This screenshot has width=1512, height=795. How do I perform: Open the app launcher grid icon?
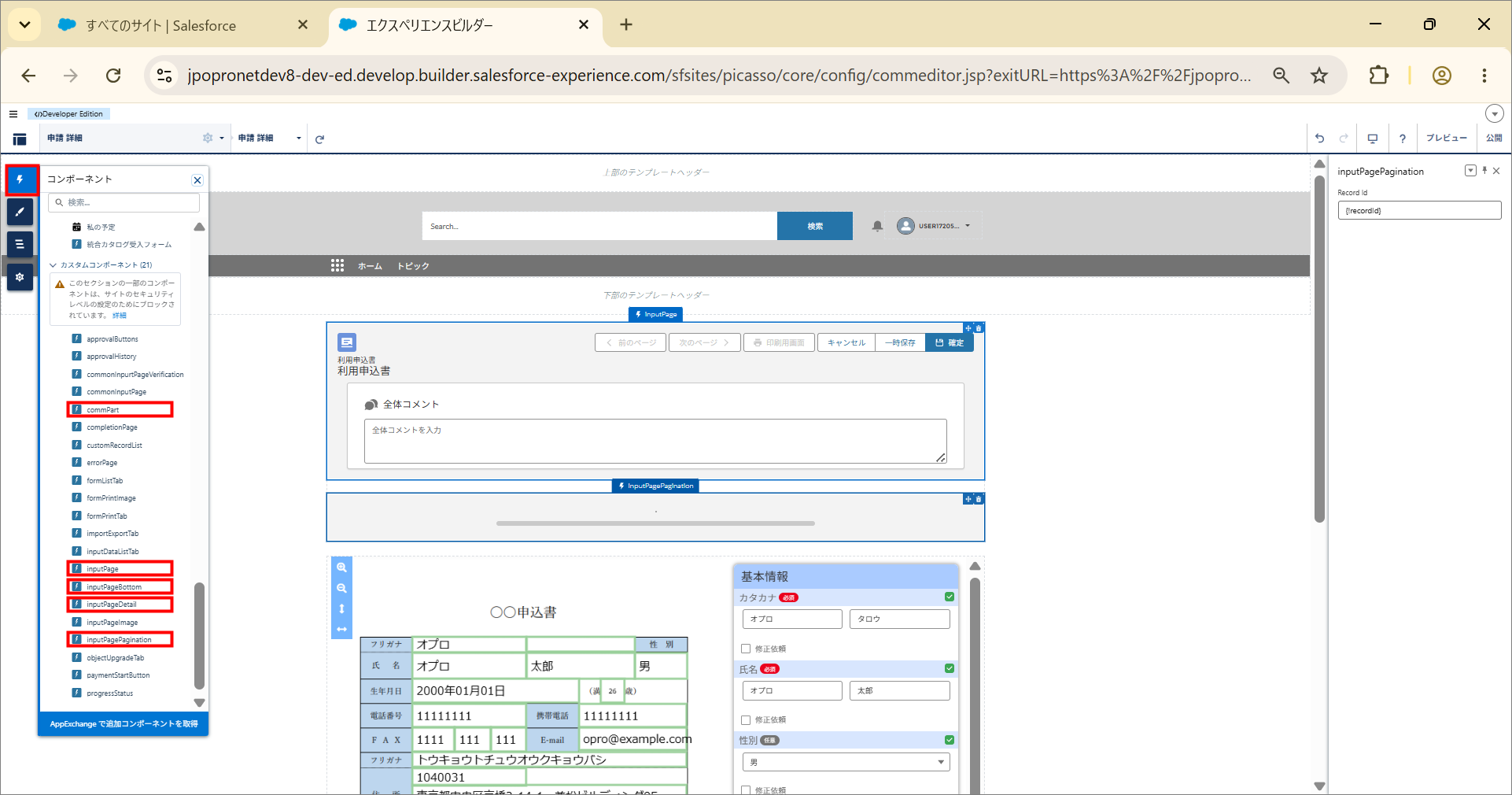(337, 266)
